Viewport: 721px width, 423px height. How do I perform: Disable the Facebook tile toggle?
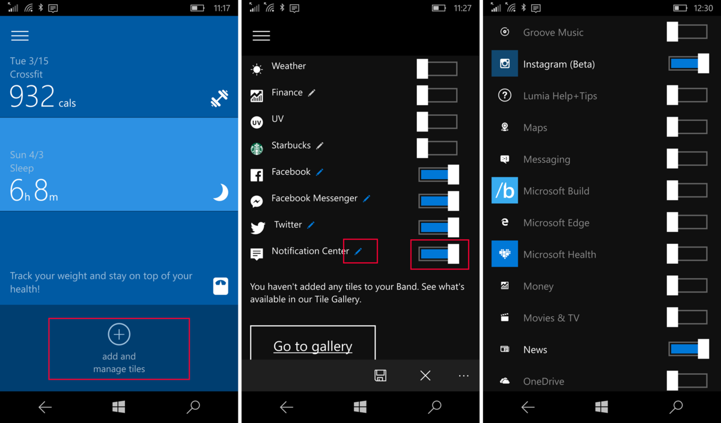click(x=439, y=174)
